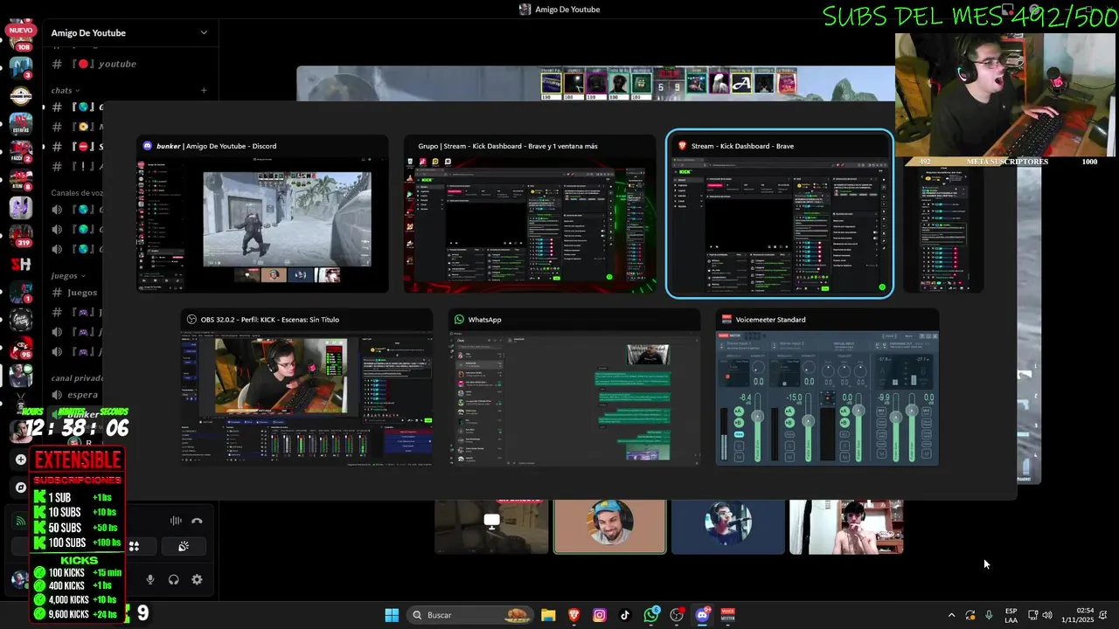Switch to the WhatsApp window thumbnail

pyautogui.click(x=574, y=388)
